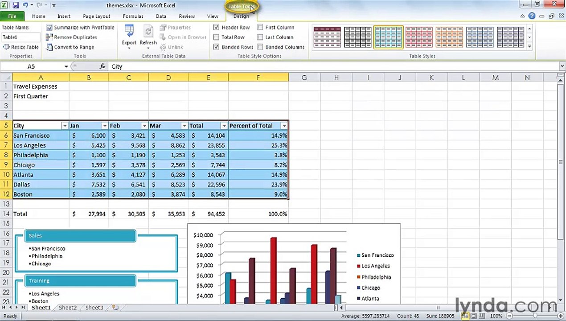The width and height of the screenshot is (566, 321).
Task: Switch to the Formulas tab
Action: coord(133,16)
